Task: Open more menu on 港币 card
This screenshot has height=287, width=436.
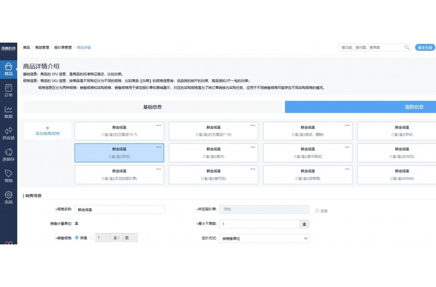Action: click(253, 147)
